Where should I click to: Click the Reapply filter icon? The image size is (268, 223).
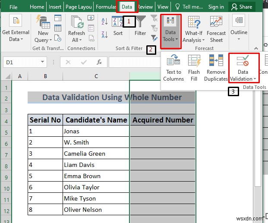[154, 28]
